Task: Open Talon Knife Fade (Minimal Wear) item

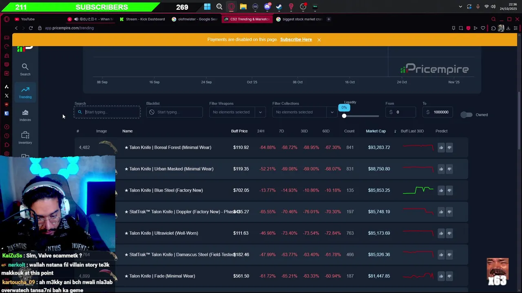Action: point(159,276)
